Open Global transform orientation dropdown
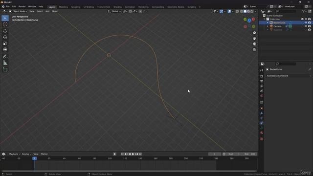 tap(114, 11)
